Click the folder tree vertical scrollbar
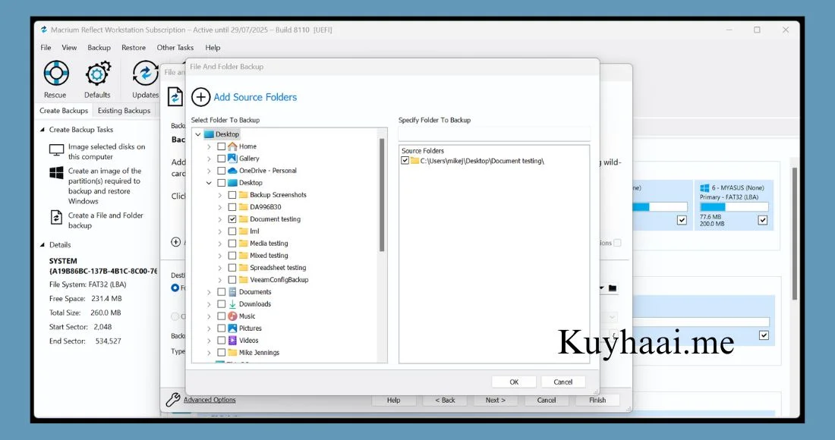 click(382, 194)
